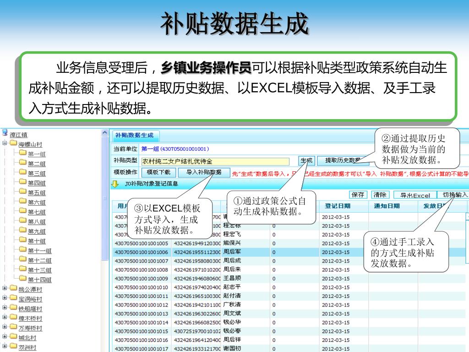
Task: Click the folder icon of 姚公潭村
Action: coord(13,288)
